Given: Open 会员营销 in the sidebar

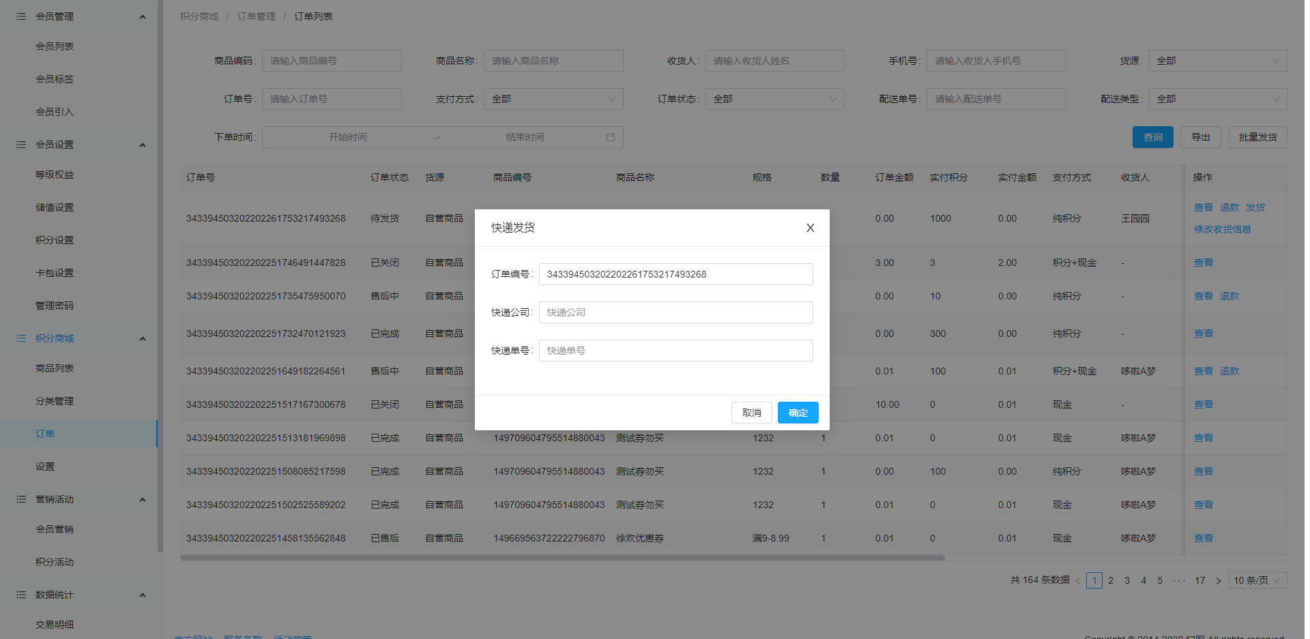Looking at the screenshot, I should pyautogui.click(x=55, y=529).
